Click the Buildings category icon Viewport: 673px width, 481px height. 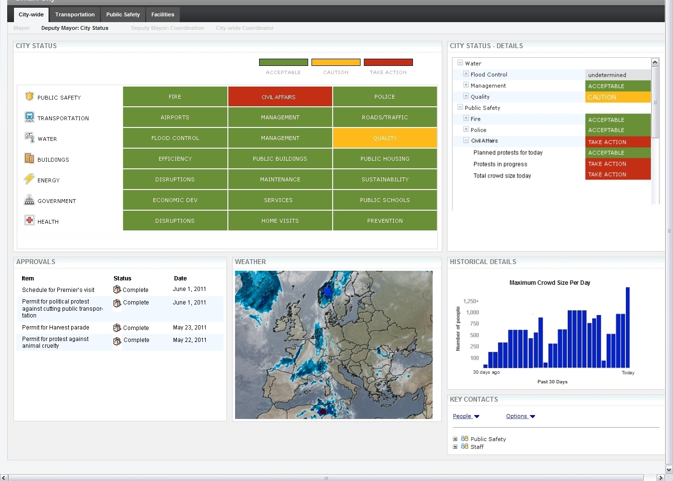pos(29,158)
